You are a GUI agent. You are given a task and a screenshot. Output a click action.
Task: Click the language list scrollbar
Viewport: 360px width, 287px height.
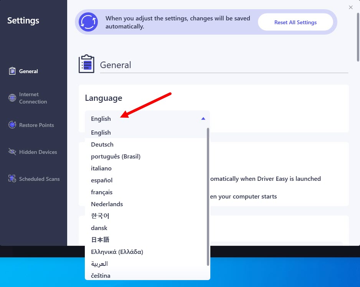click(x=208, y=196)
